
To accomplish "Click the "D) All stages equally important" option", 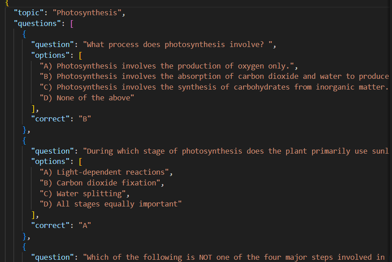I will click(x=110, y=204).
